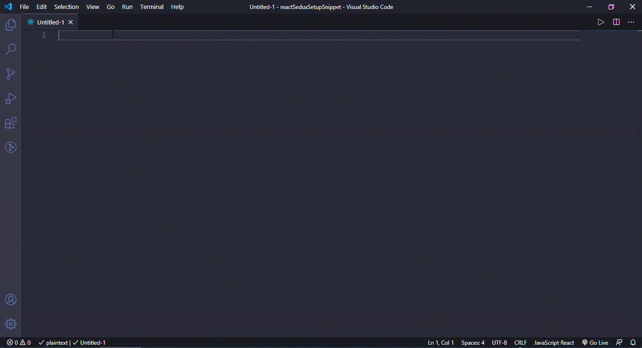Open the Selection menu
Screen dimensions: 642x348
[x=66, y=7]
